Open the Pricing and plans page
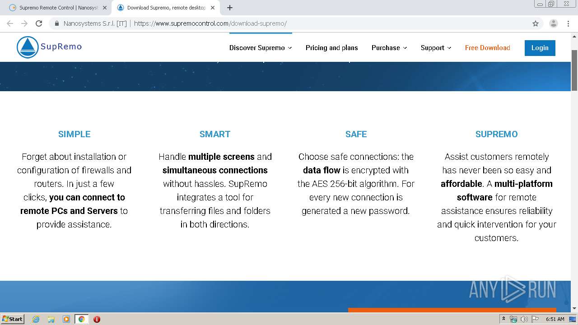The image size is (578, 325). click(x=331, y=48)
